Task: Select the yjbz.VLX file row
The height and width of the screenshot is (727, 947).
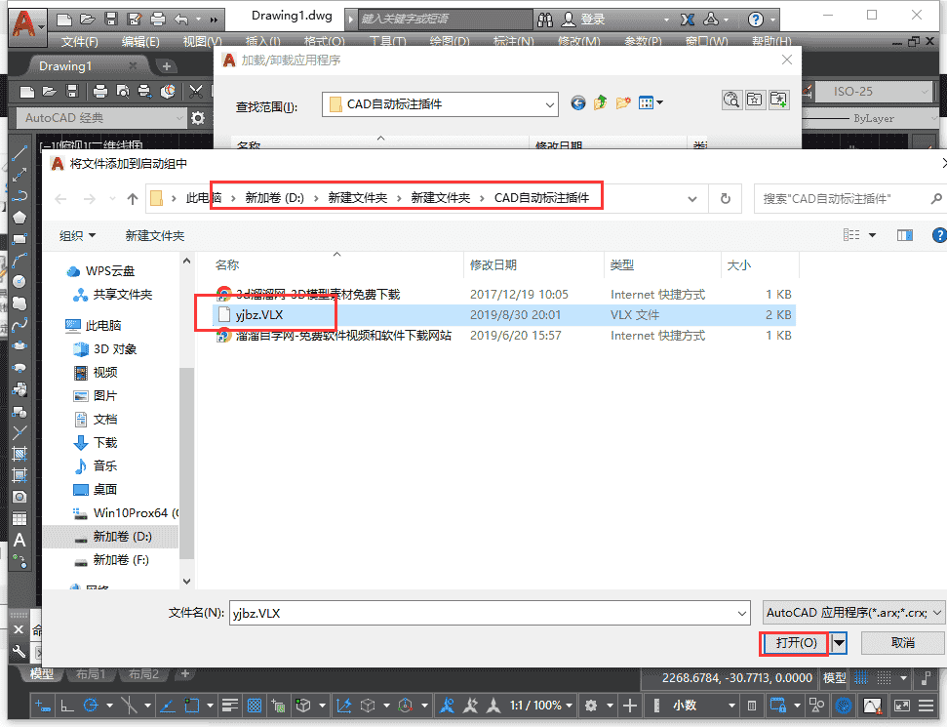Action: 505,315
